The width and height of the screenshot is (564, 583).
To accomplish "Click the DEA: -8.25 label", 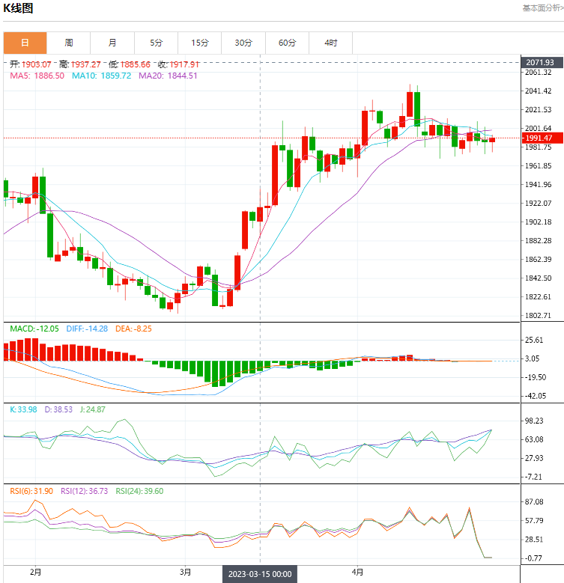I will click(x=133, y=329).
